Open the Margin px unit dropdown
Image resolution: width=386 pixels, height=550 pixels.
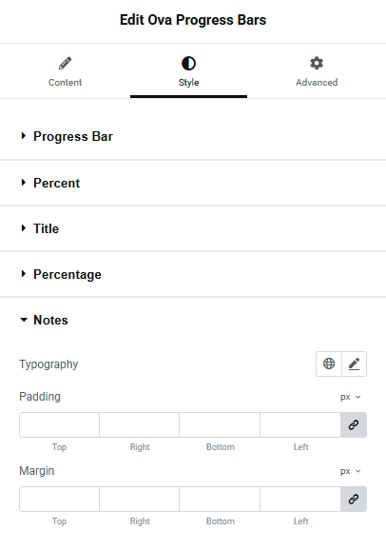pos(350,471)
